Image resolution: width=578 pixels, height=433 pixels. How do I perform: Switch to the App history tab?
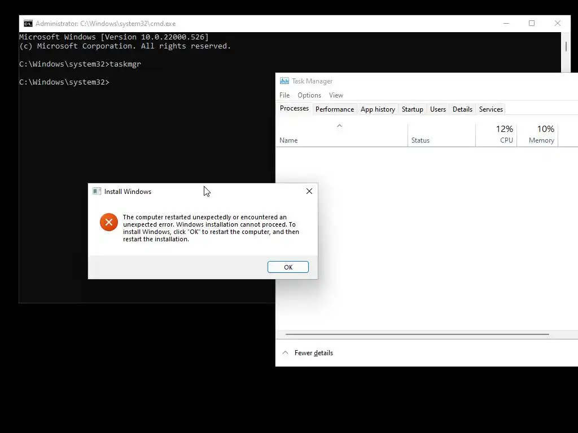(378, 109)
